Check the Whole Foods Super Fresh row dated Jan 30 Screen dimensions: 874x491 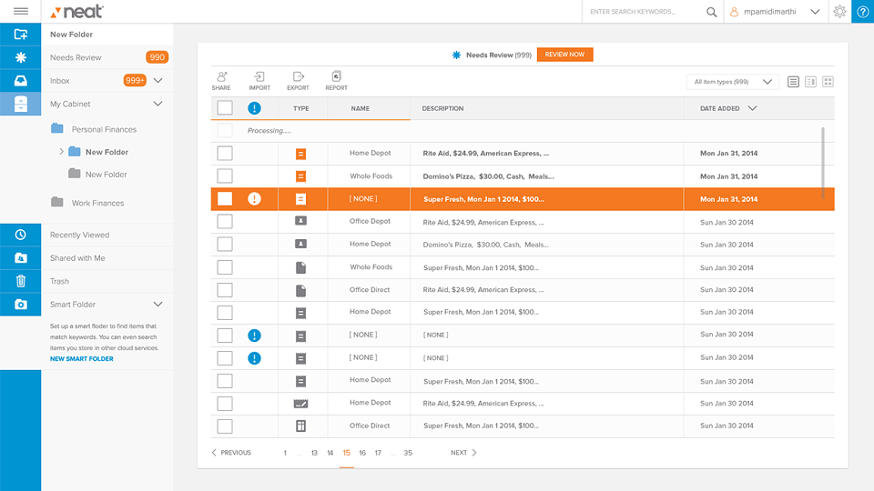click(x=225, y=267)
